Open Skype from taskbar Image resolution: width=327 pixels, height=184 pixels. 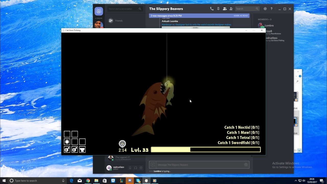click(138, 181)
